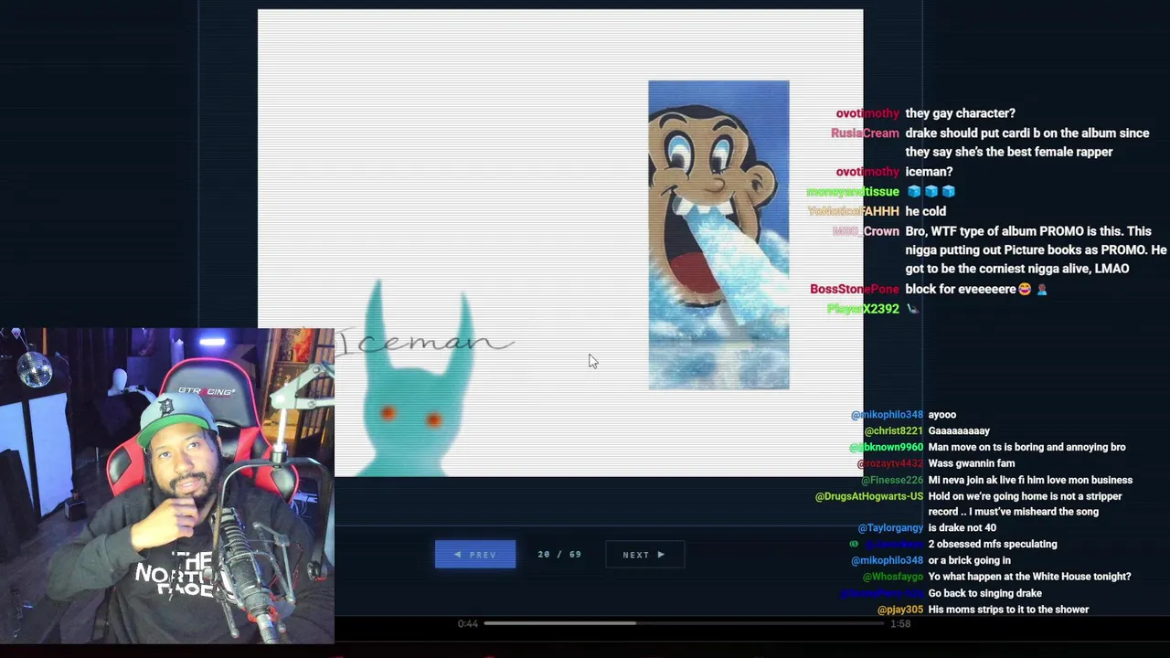
Task: Click @christ8221 in the chat
Action: pos(893,431)
